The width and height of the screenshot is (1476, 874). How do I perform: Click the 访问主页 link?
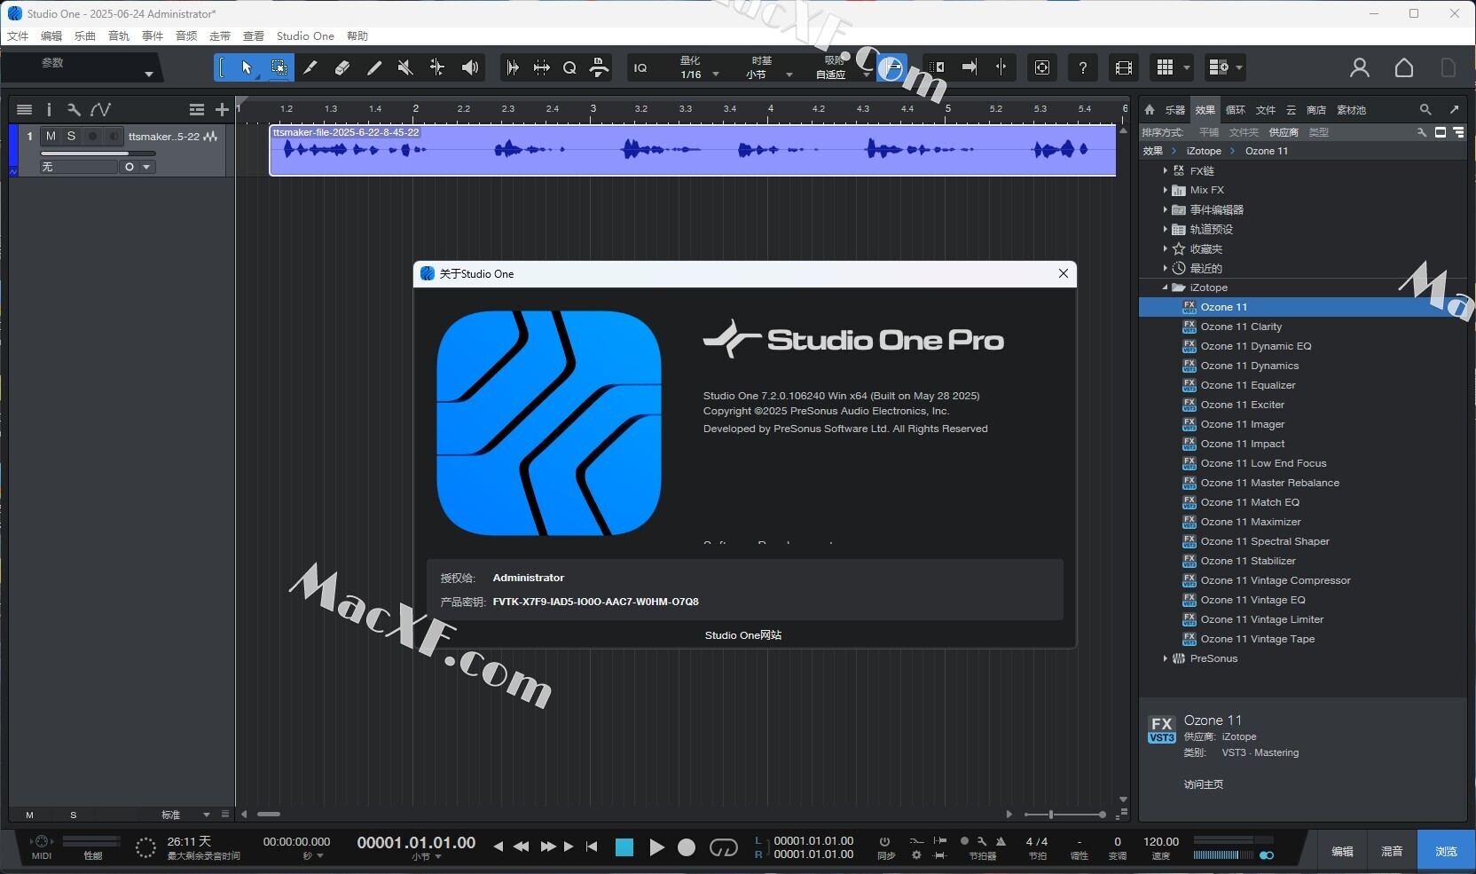coord(1204,784)
